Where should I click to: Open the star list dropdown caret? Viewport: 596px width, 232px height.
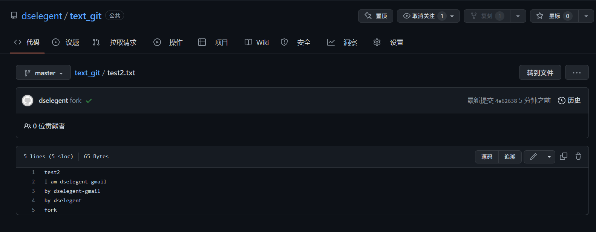pos(586,16)
